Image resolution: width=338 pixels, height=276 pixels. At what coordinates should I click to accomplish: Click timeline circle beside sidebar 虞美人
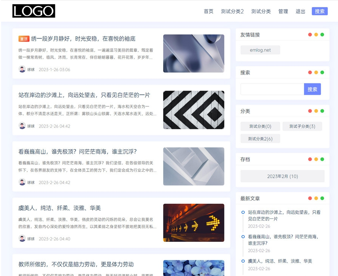(243, 261)
